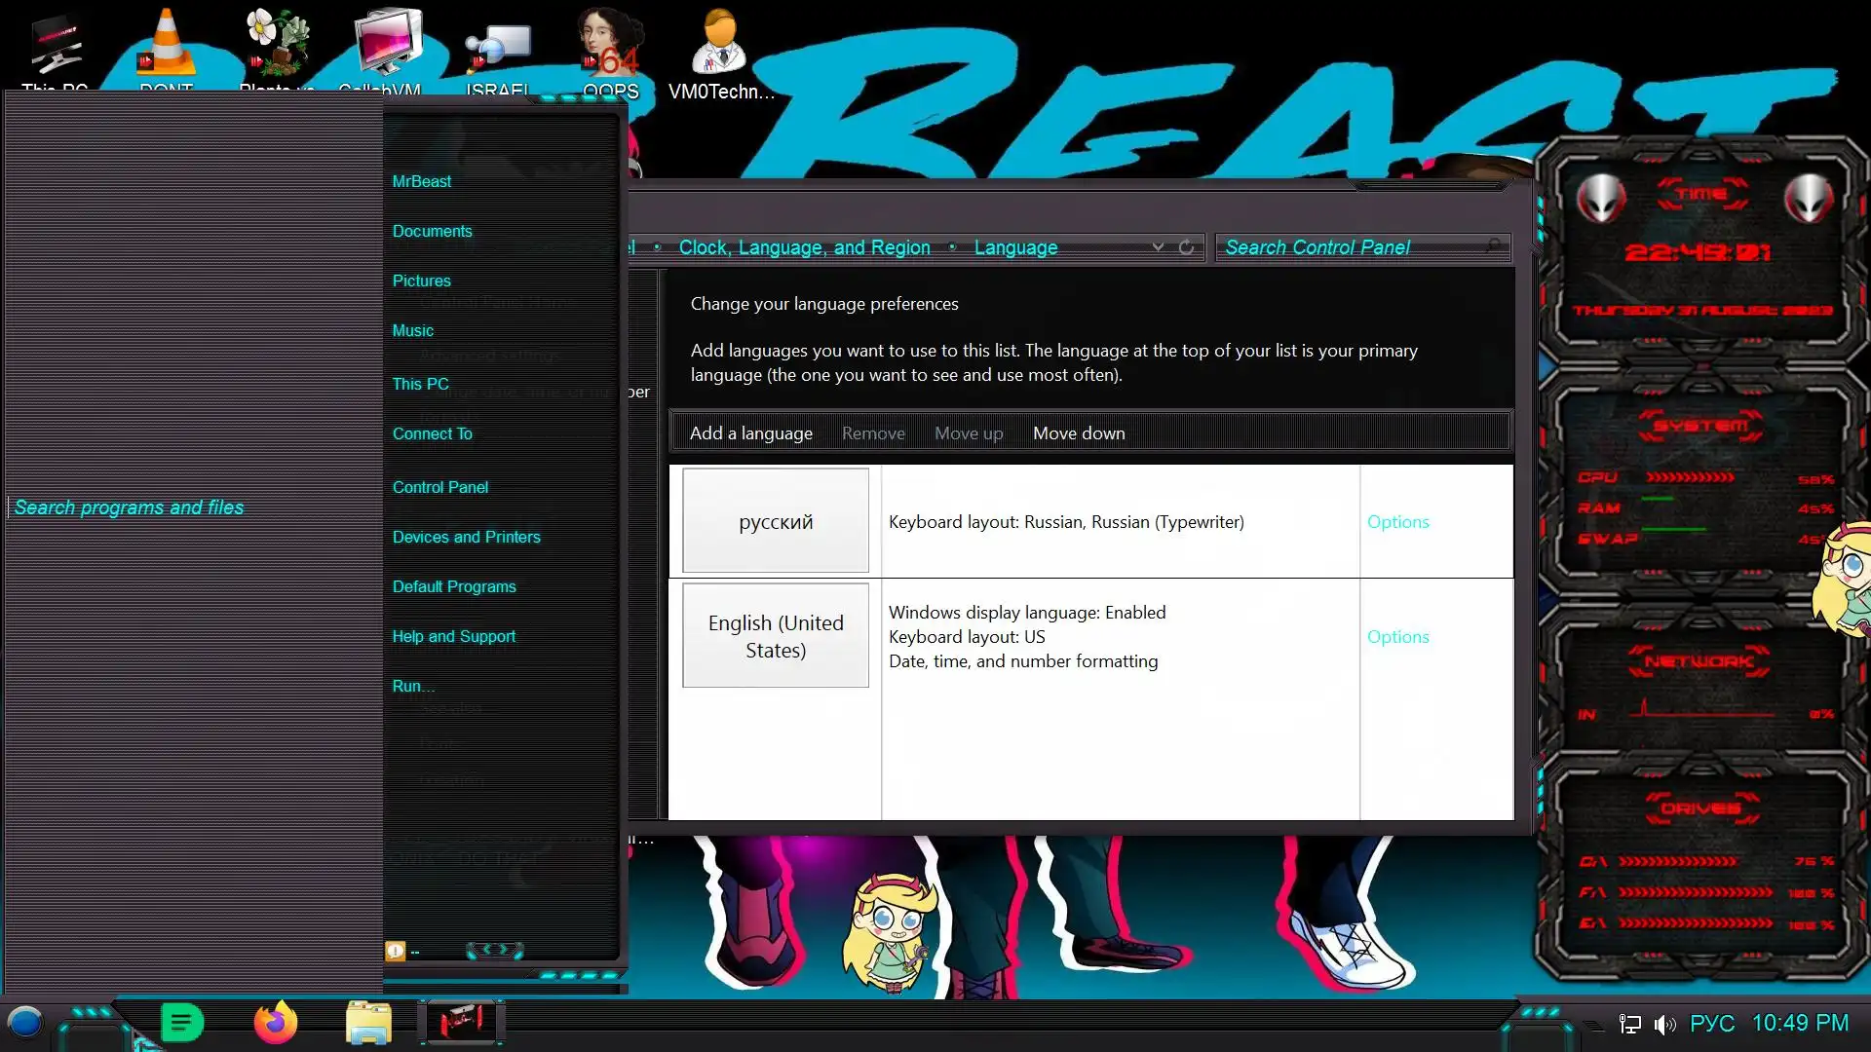Image resolution: width=1871 pixels, height=1052 pixels.
Task: Click the orange notification icon in Start menu
Action: click(396, 951)
